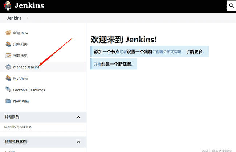
Task: Collapse the 构建队列 panel chevron
Action: 78,117
